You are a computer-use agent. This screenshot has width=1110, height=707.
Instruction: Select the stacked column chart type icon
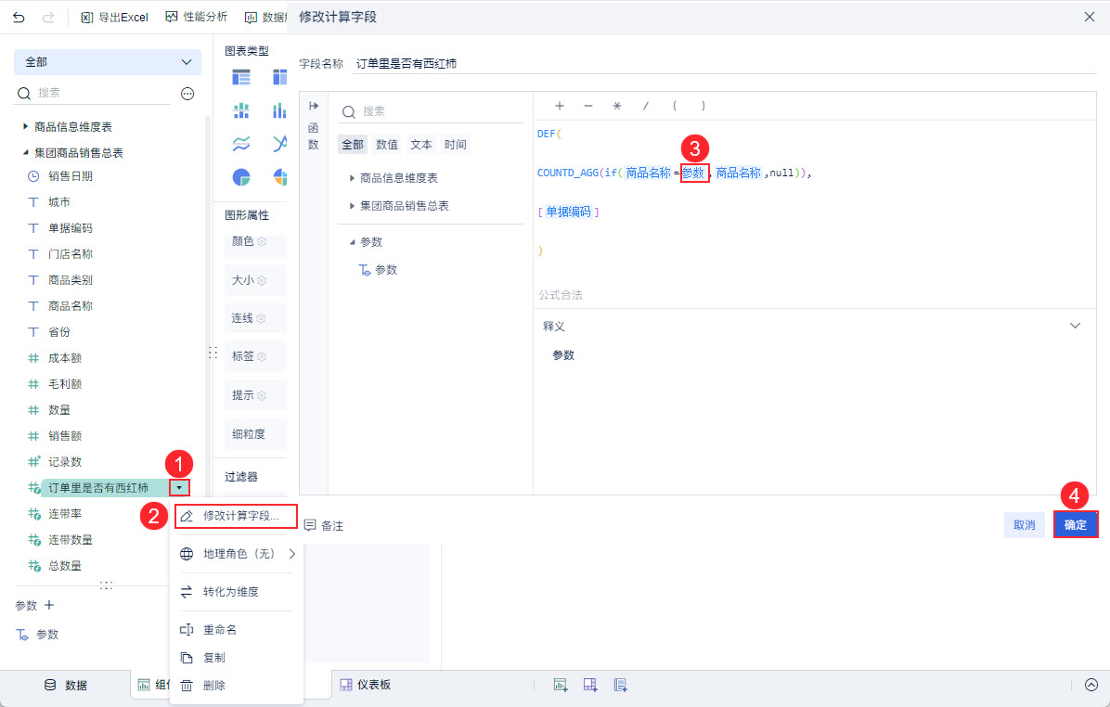click(x=241, y=110)
